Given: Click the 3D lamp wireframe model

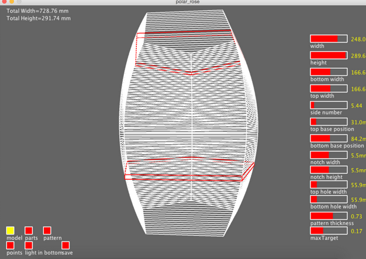Looking at the screenshot, I should (x=189, y=123).
